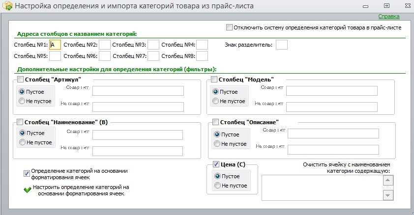Open the Справка help link
This screenshot has height=215, width=414.
coord(388,16)
